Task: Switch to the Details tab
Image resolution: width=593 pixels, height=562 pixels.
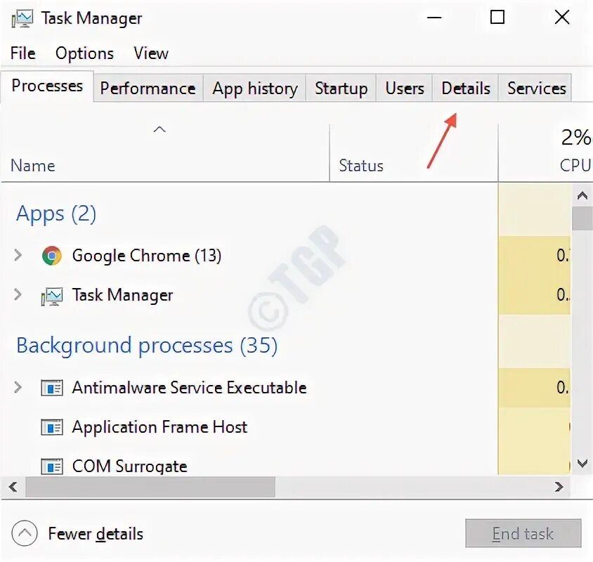Action: coord(465,89)
